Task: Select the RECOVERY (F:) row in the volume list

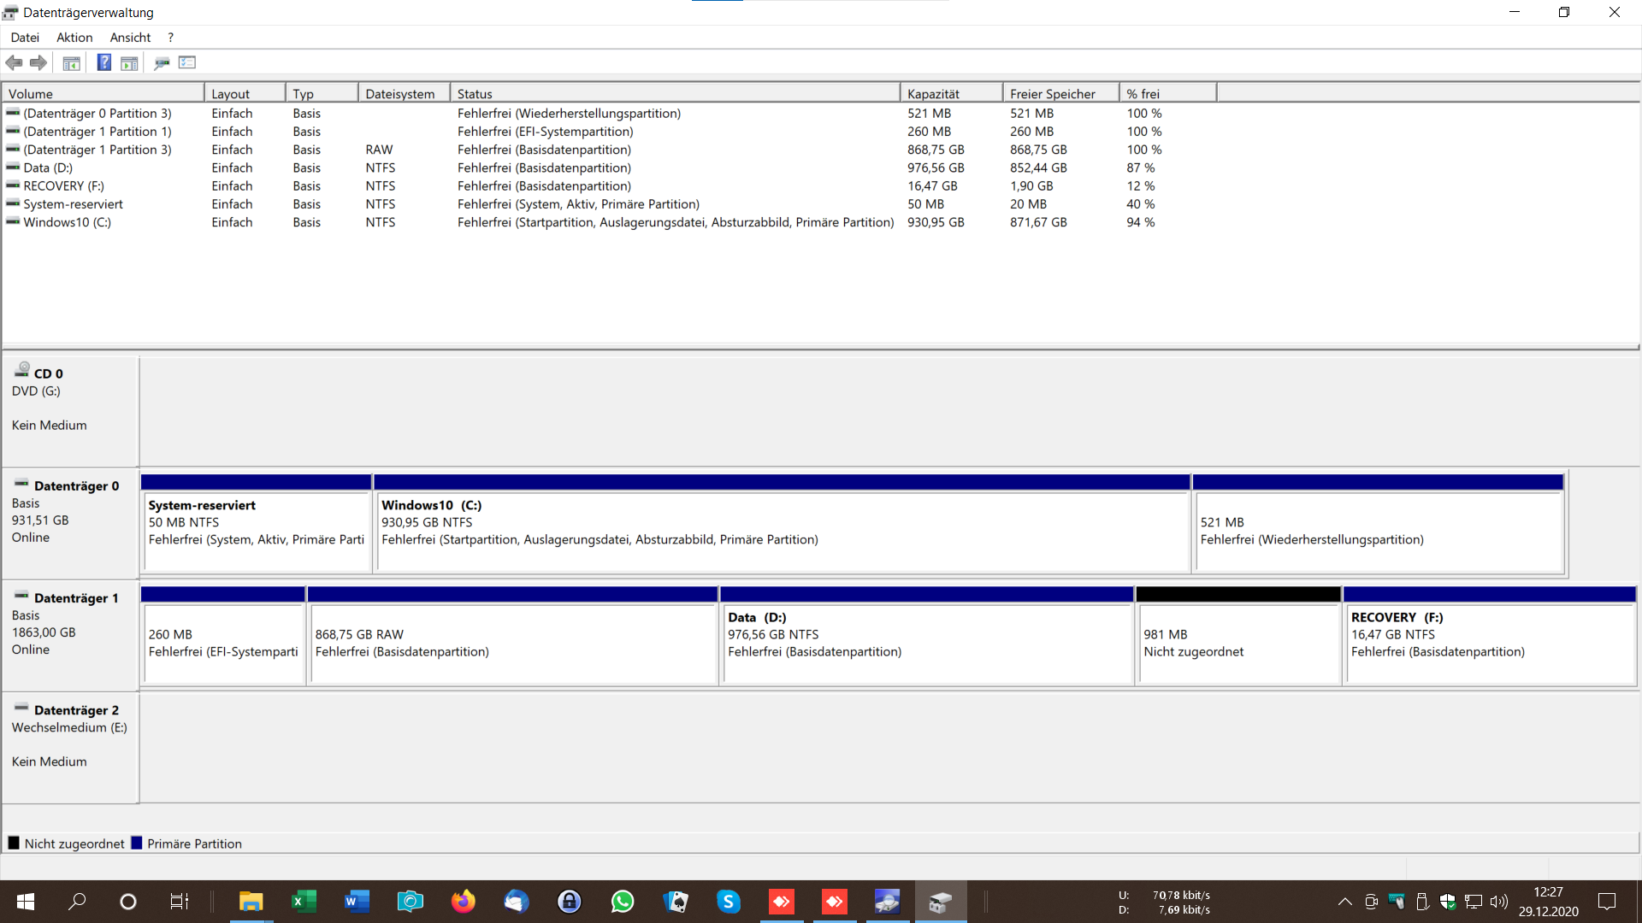Action: coord(63,186)
